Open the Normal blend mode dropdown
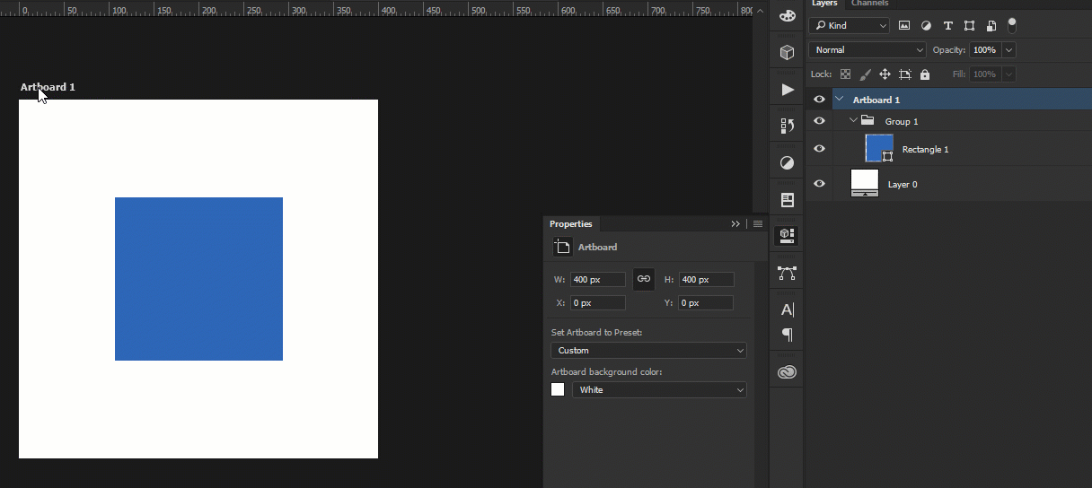Viewport: 1092px width, 488px height. (867, 50)
